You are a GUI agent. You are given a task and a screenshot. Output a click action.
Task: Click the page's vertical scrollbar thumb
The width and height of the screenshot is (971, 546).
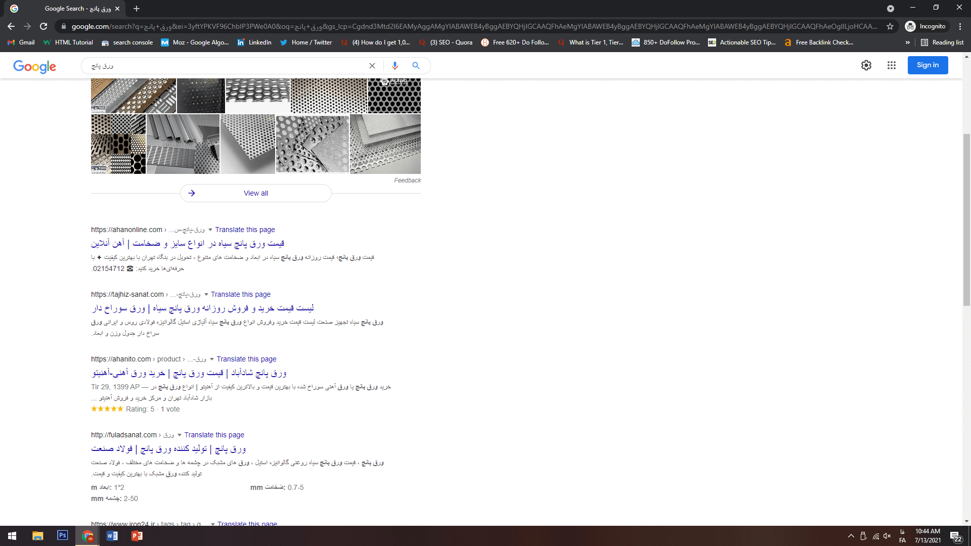[966, 219]
